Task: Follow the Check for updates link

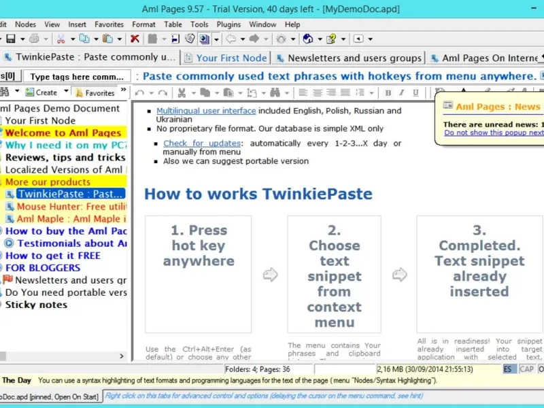Action: point(201,143)
